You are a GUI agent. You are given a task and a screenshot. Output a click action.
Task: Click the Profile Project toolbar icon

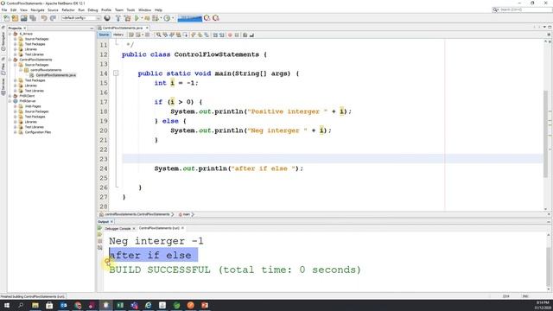point(167,18)
